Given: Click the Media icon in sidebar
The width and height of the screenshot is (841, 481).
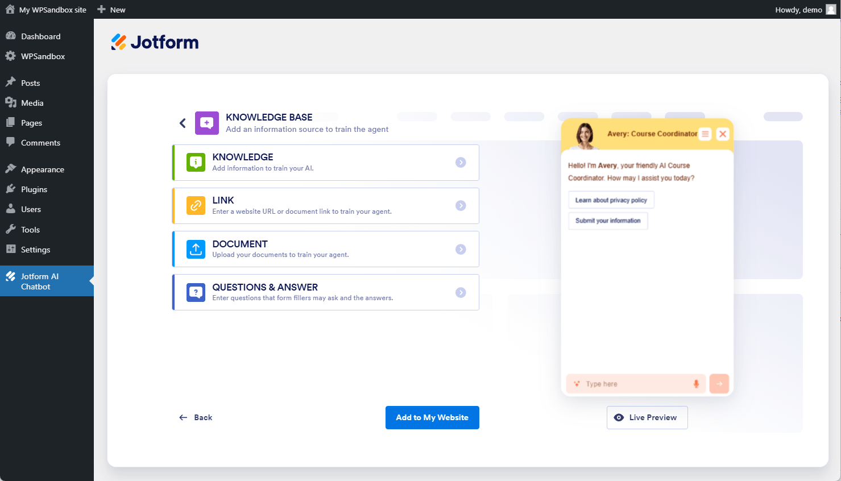Looking at the screenshot, I should pos(11,102).
